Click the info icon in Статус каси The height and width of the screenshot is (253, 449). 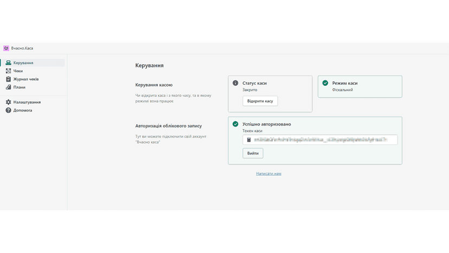pos(235,83)
